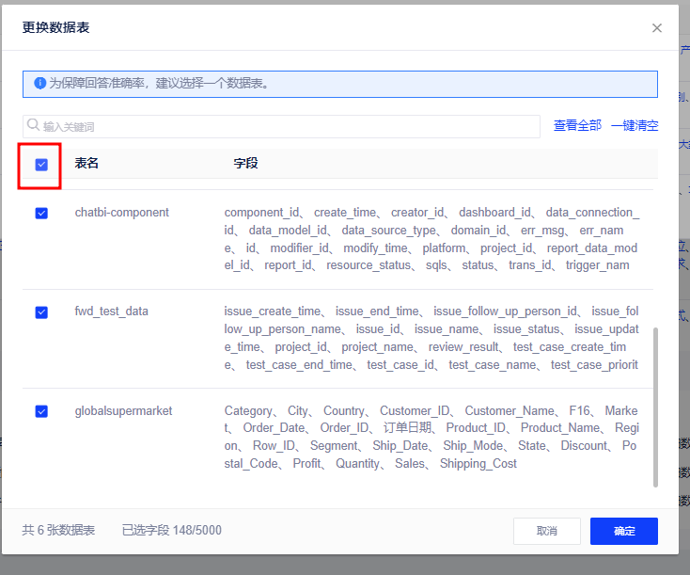The height and width of the screenshot is (575, 690).
Task: Select the chatbi-component table name
Action: click(x=121, y=213)
